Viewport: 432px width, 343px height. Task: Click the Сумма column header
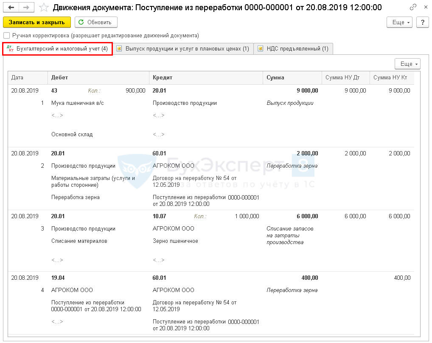pos(292,78)
